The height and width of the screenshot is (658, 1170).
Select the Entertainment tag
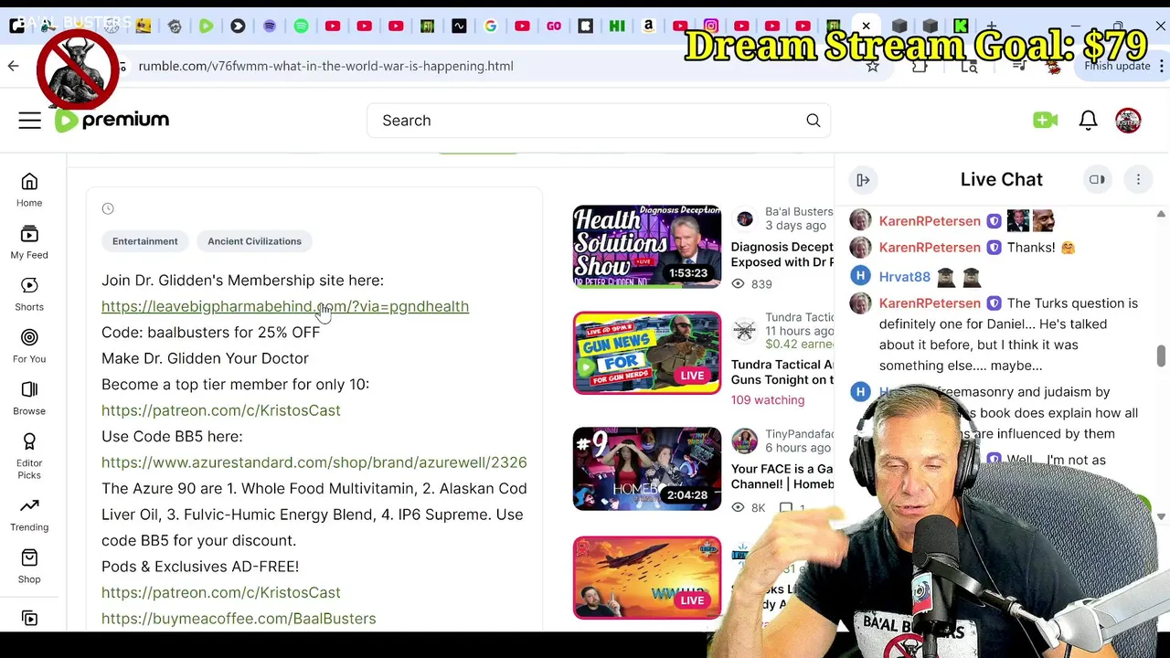point(145,241)
